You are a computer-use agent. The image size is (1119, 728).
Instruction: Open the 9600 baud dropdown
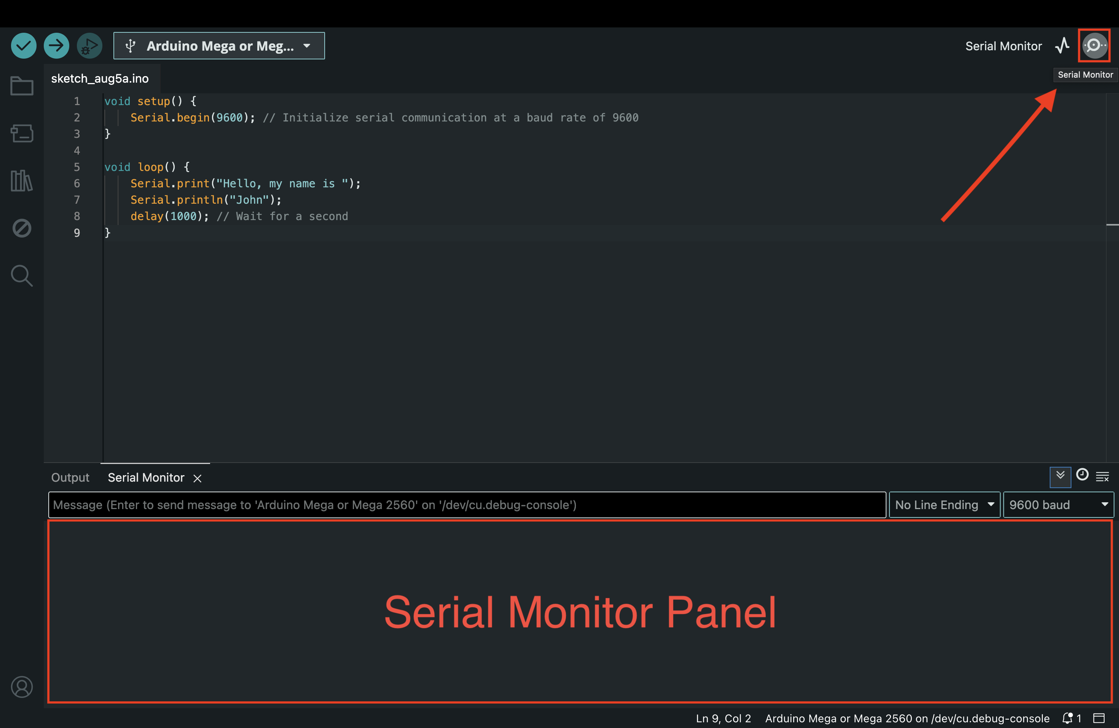click(1058, 504)
